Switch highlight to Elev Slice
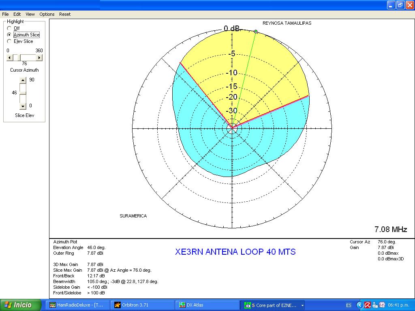The width and height of the screenshot is (415, 311). point(9,41)
